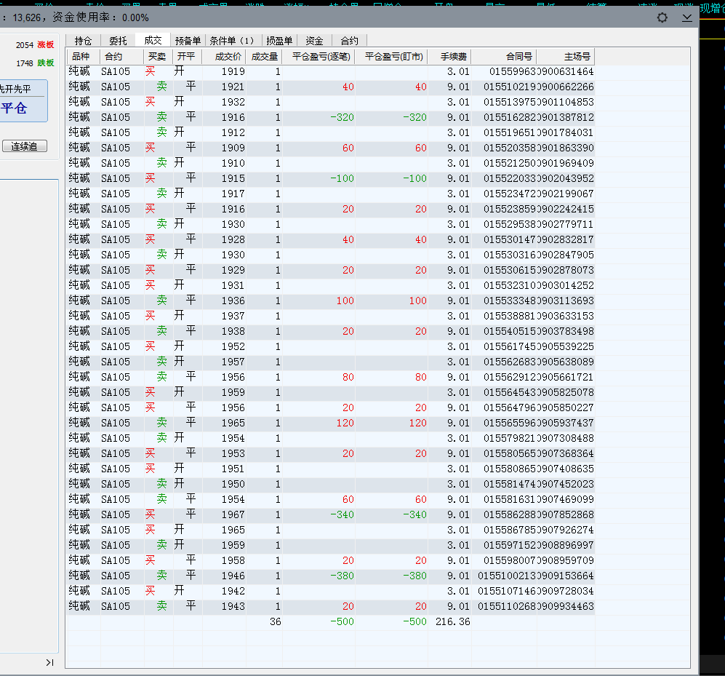Sort by the 合同号 column header
This screenshot has height=676, width=725.
pos(504,57)
